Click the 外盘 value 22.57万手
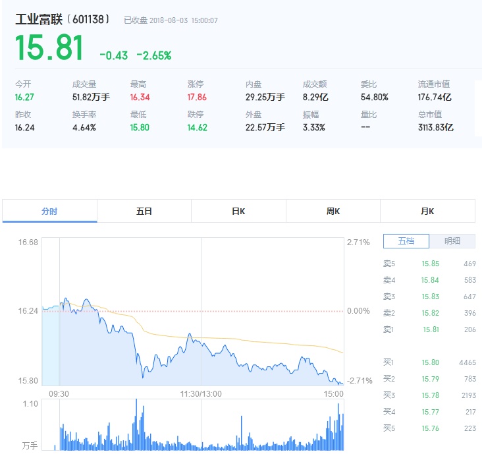The height and width of the screenshot is (456, 482). tap(265, 127)
